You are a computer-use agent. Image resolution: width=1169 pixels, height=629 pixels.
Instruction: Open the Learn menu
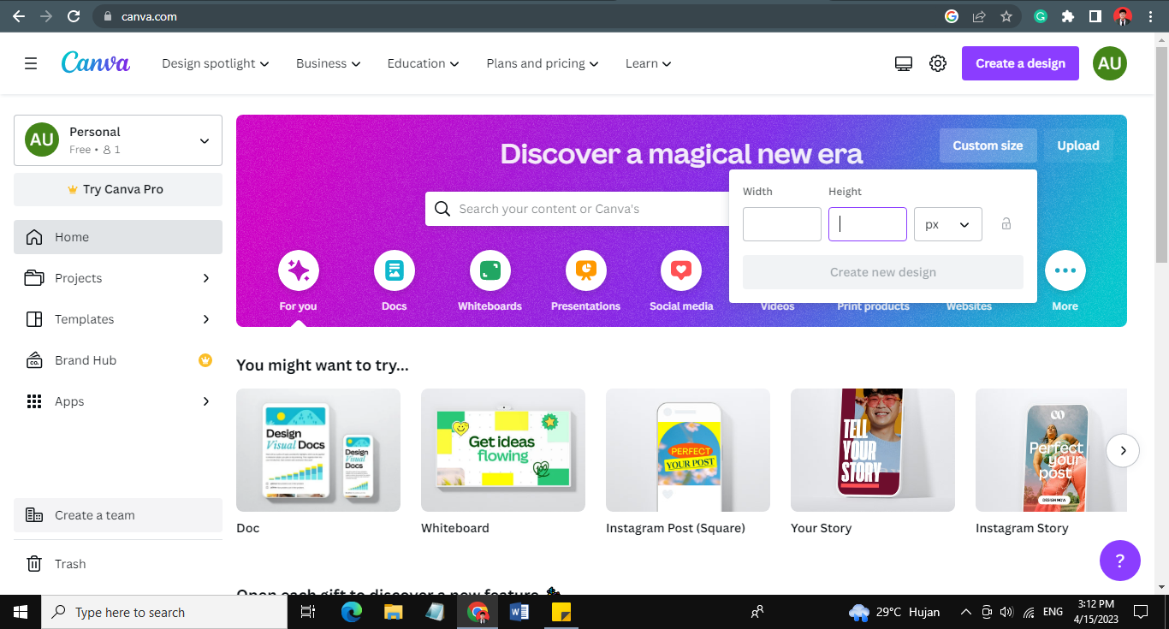pos(648,62)
